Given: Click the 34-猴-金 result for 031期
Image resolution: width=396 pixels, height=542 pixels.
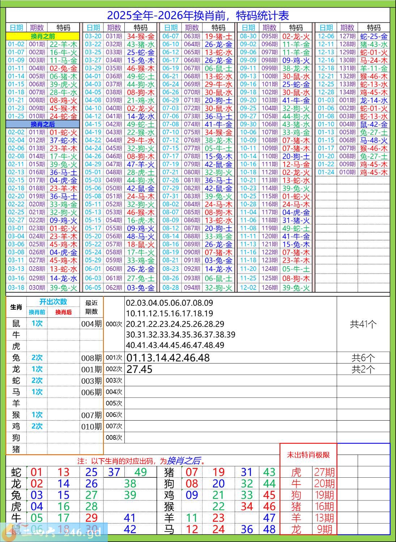Looking at the screenshot, I should tap(141, 36).
